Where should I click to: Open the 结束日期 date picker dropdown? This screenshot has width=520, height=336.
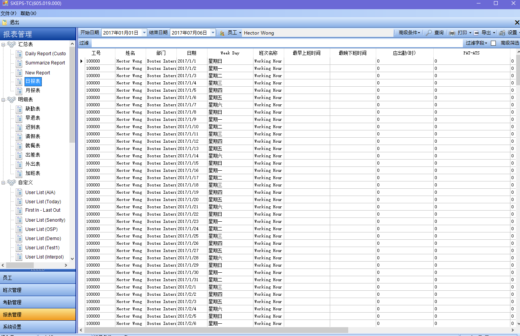point(213,33)
